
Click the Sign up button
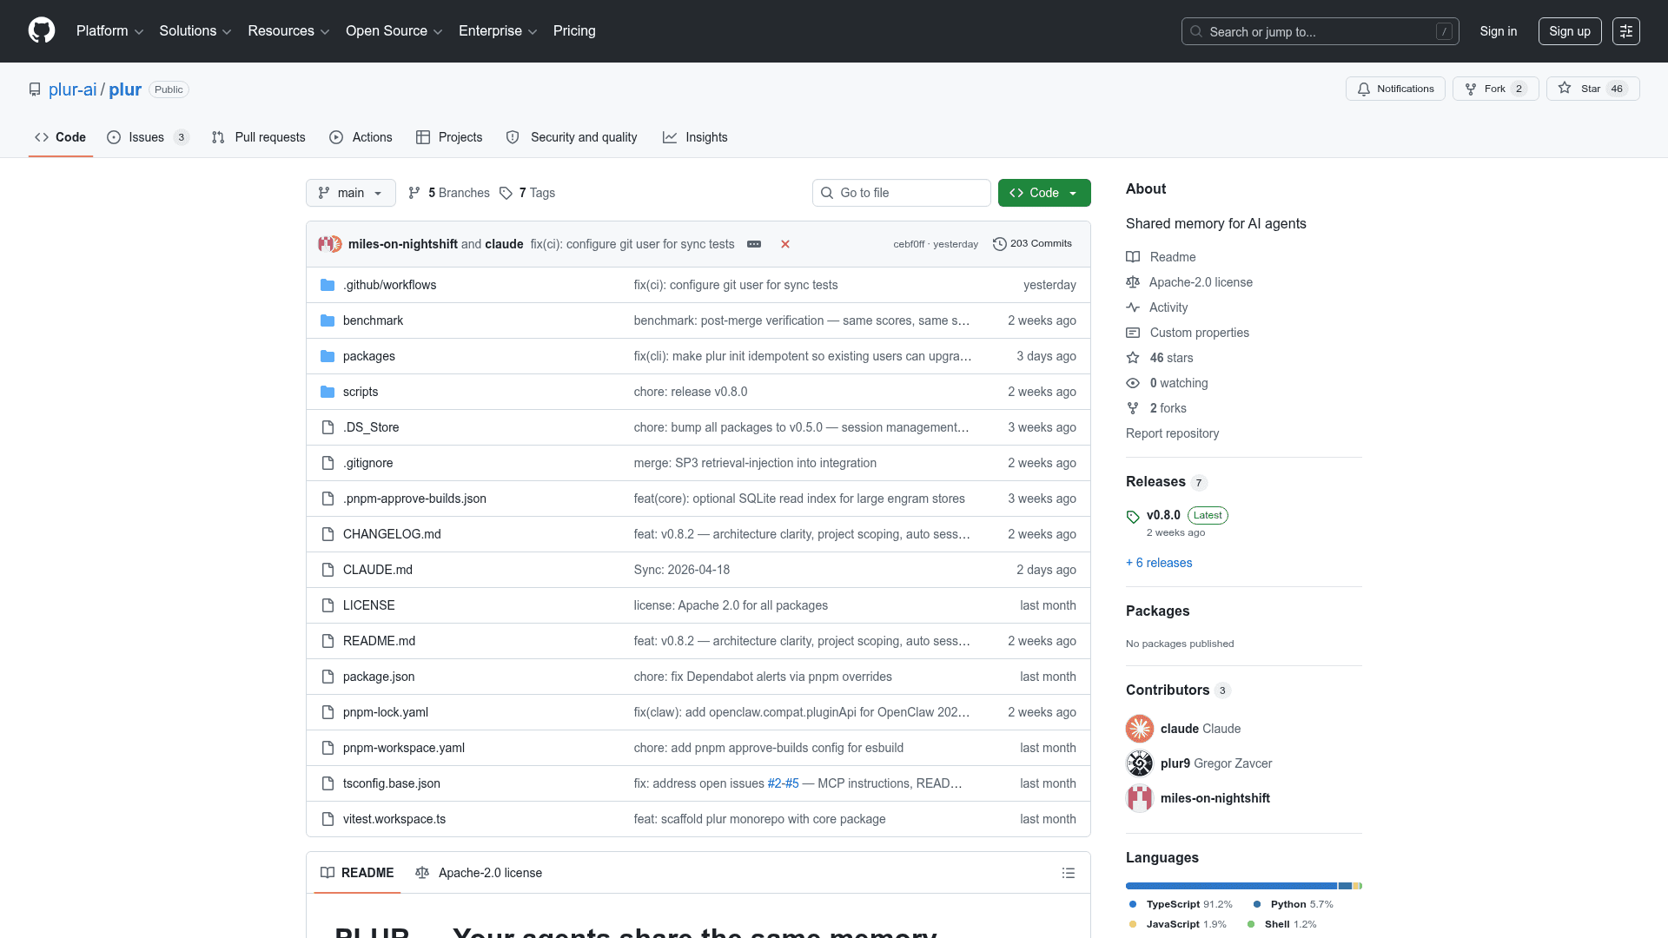point(1569,31)
